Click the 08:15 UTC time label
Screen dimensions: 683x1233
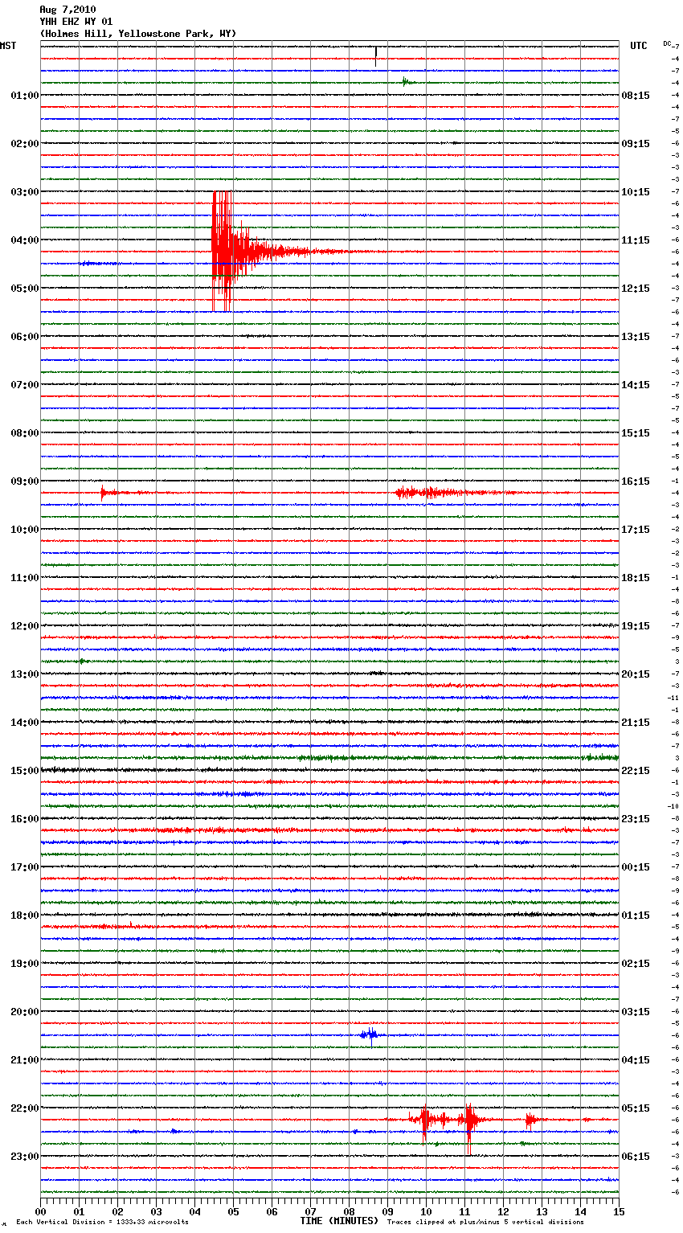[x=636, y=96]
